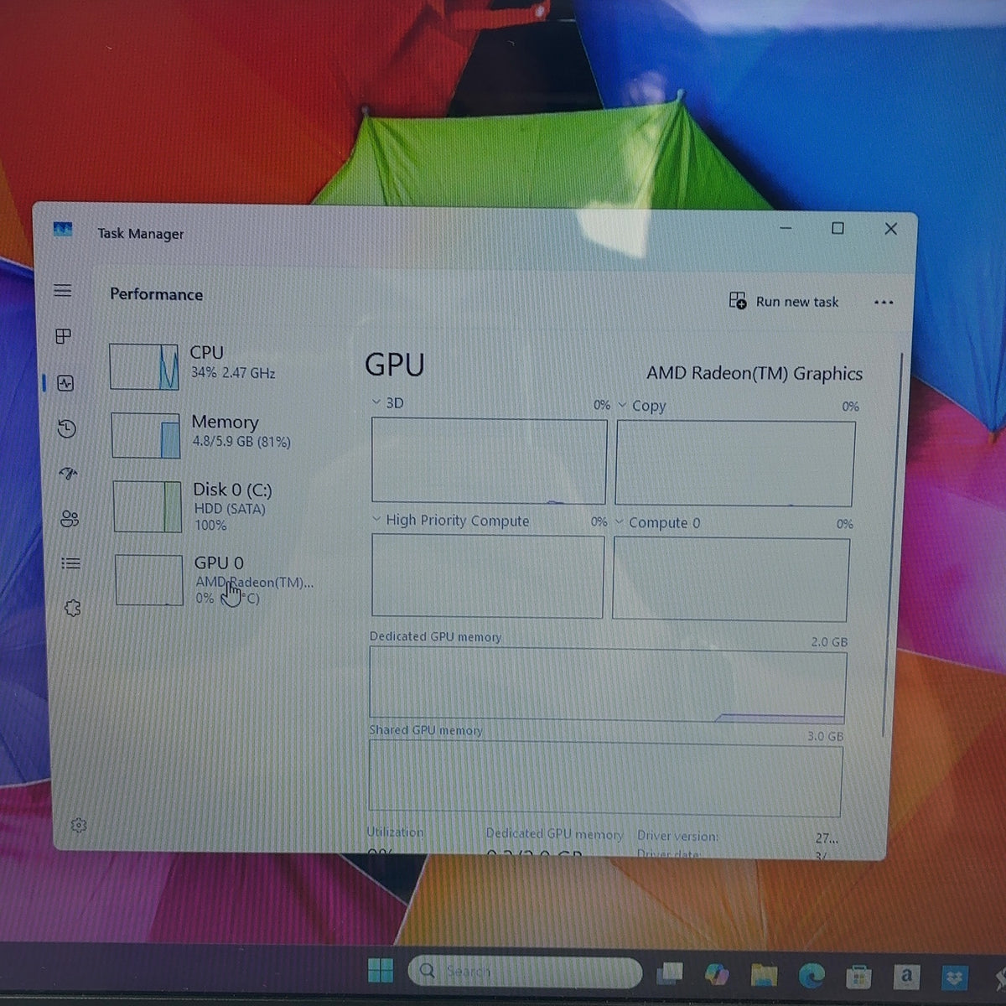Open the Amazon app from the taskbar

click(x=906, y=977)
